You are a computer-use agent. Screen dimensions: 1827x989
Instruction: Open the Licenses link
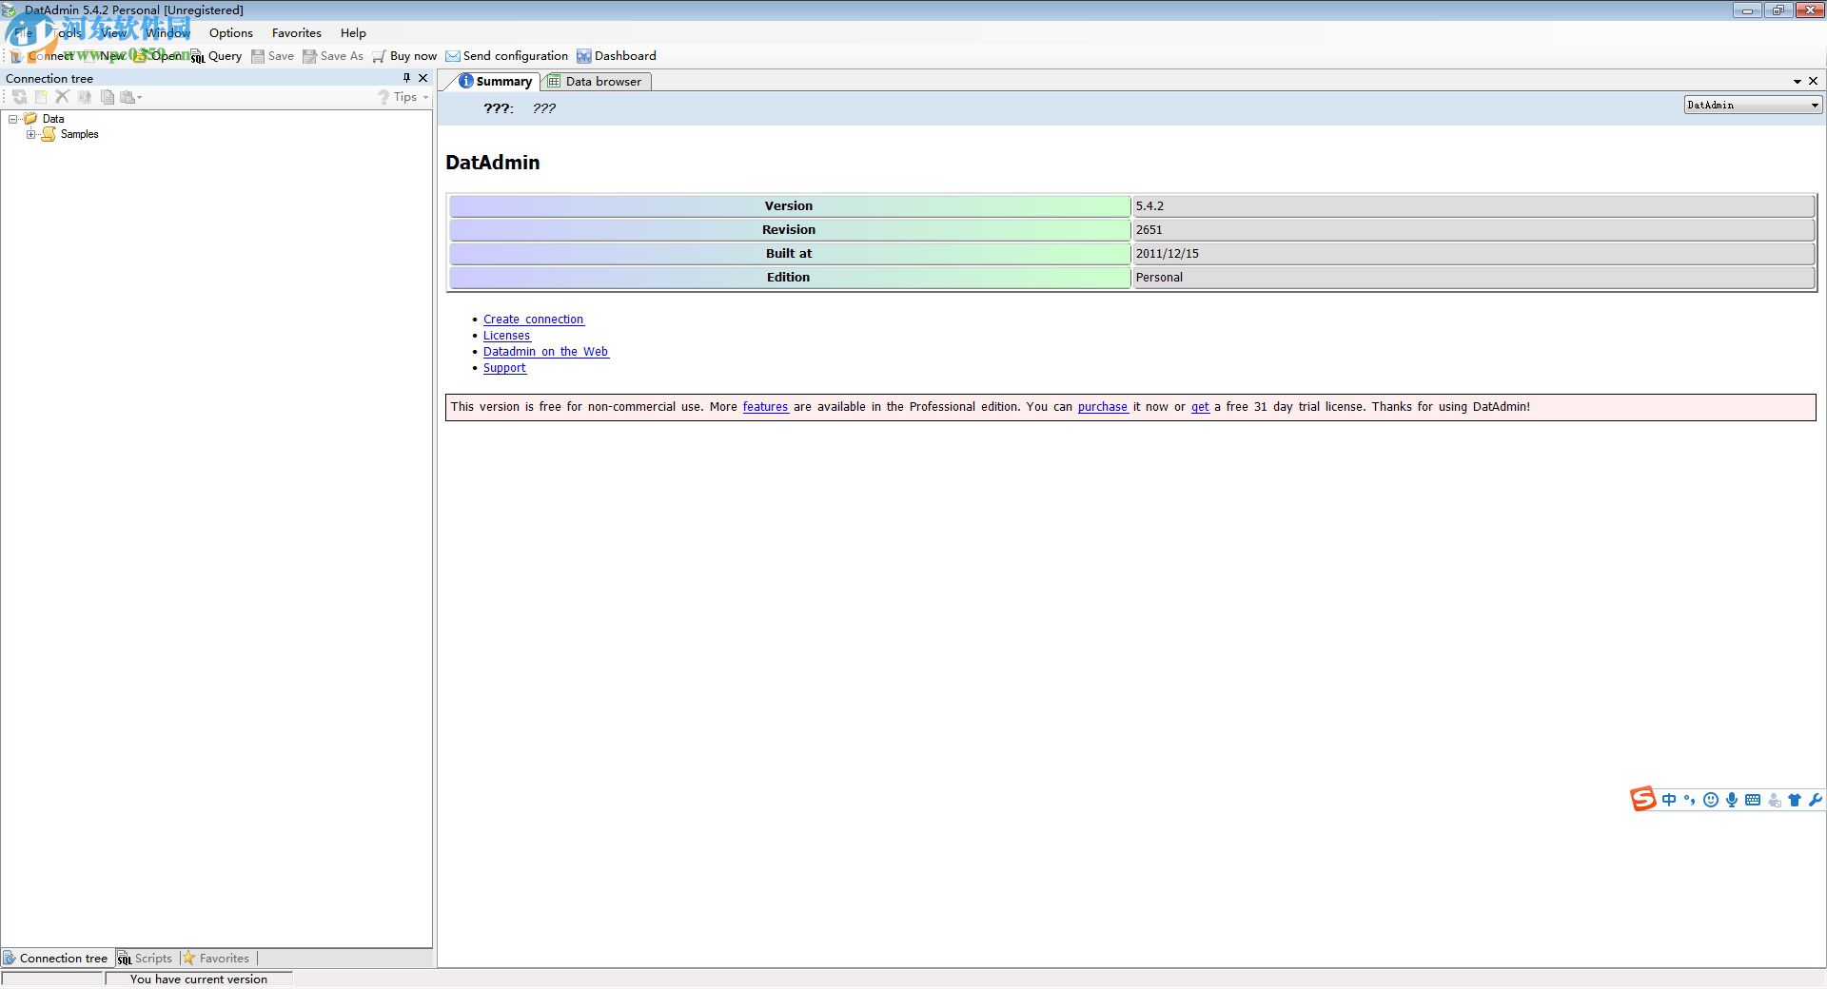506,336
